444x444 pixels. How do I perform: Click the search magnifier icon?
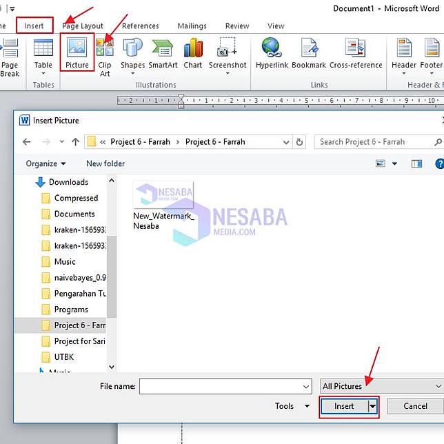438,142
